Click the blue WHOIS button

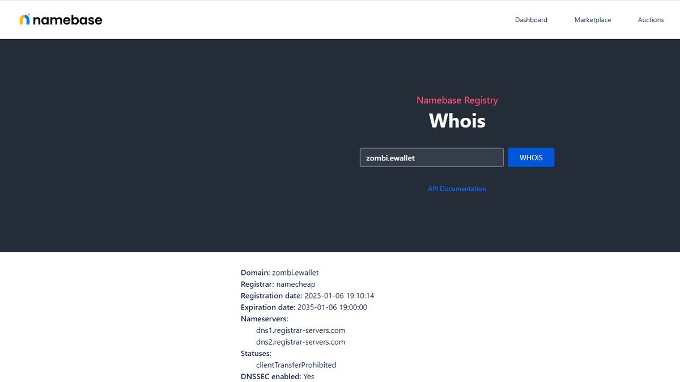(x=531, y=158)
